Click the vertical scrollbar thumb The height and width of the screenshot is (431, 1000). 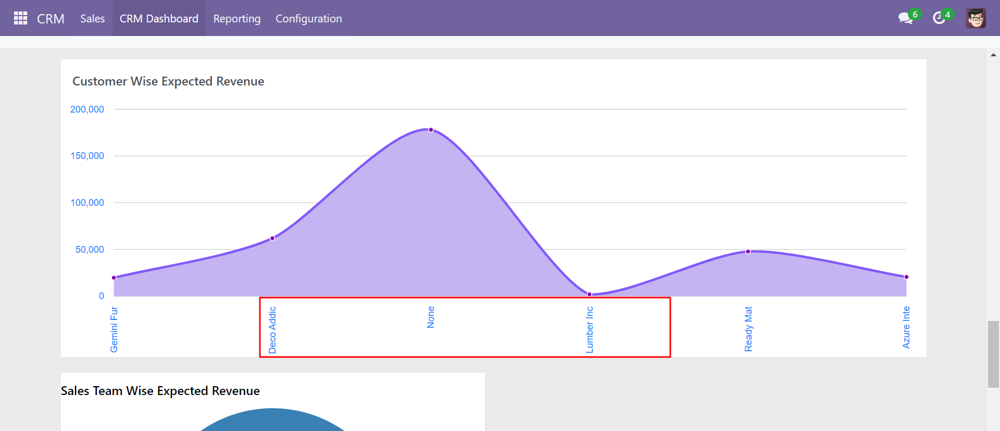(x=993, y=354)
